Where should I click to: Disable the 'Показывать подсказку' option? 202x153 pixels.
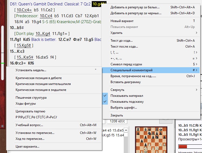[x=127, y=102]
